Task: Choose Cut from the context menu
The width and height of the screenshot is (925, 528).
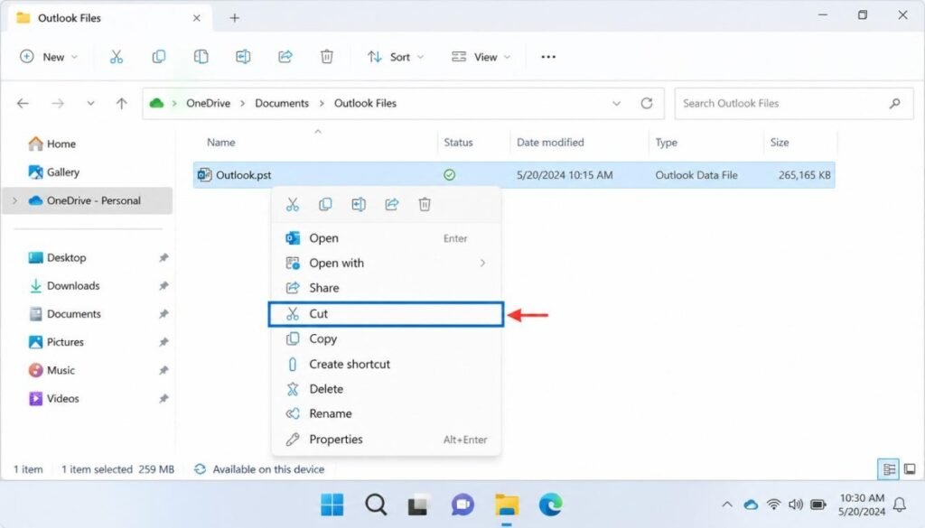Action: 386,313
